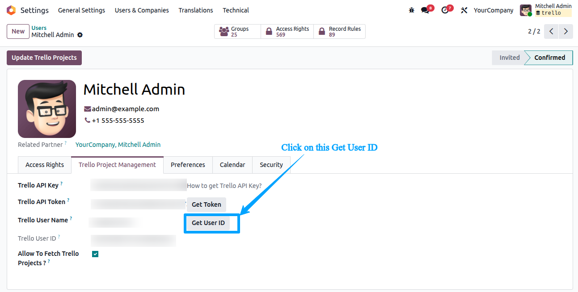Click the 2 / 2 pager counter
This screenshot has height=292, width=578.
pyautogui.click(x=534, y=32)
